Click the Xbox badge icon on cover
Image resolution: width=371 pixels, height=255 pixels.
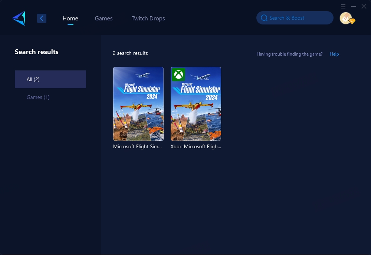coord(178,74)
